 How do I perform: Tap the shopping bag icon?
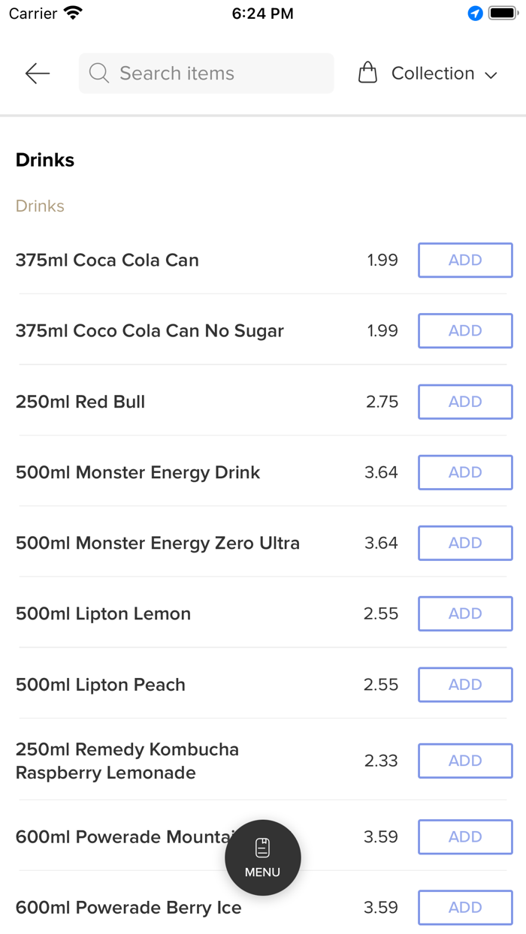tap(367, 73)
